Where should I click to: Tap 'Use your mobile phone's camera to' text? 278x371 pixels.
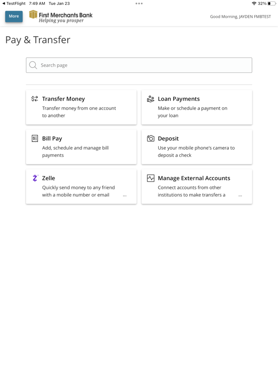pos(196,148)
